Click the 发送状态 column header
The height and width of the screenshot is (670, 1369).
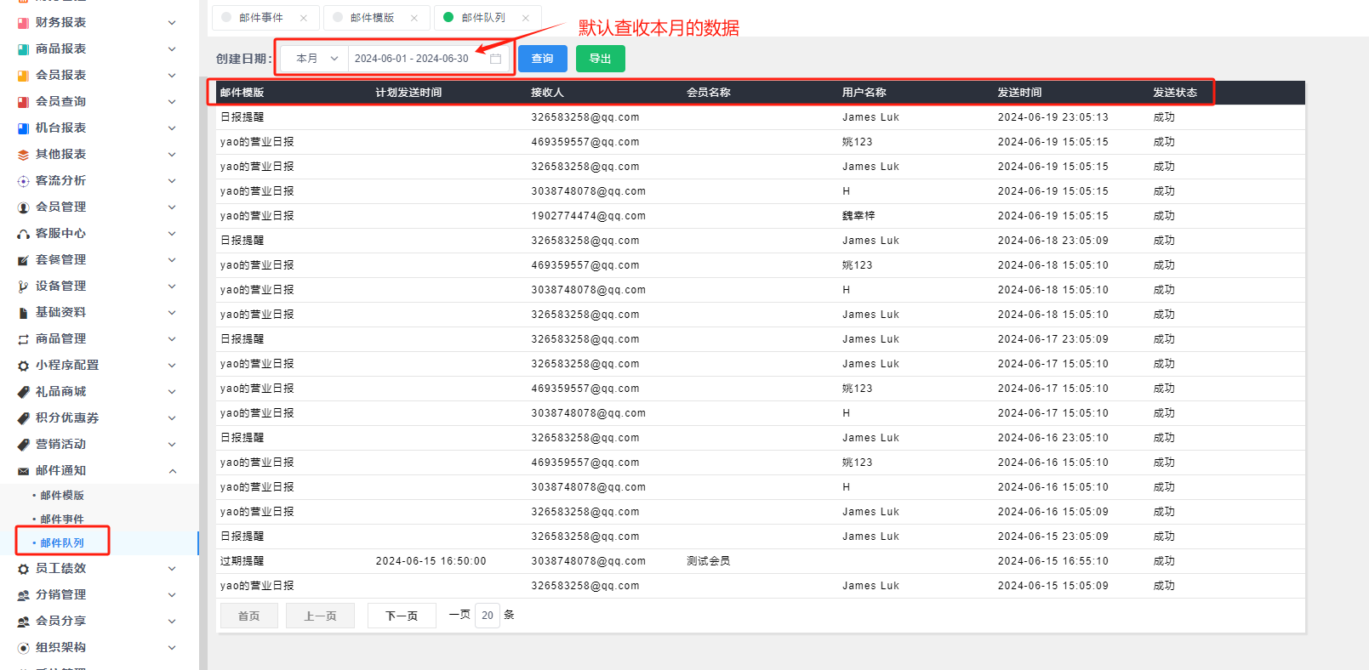coord(1175,93)
